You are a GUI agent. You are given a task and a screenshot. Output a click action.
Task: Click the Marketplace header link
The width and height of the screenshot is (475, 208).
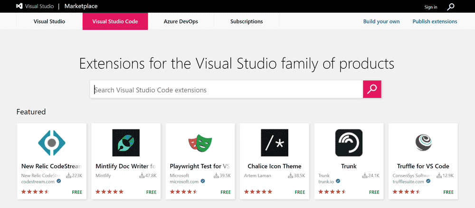click(81, 6)
